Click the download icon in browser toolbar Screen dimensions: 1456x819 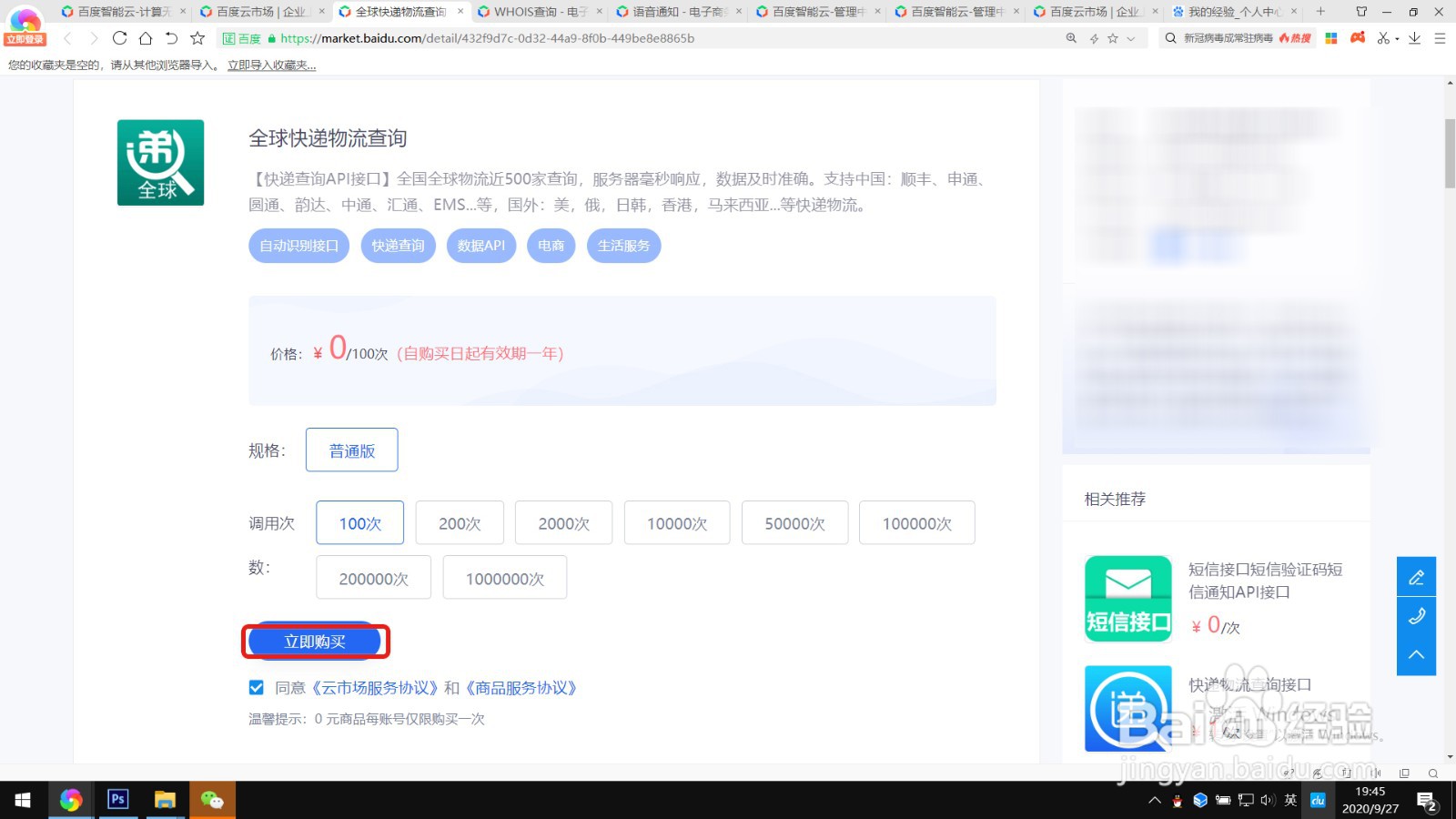point(1412,38)
